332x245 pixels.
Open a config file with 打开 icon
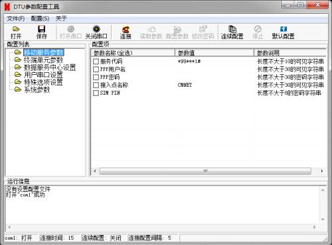16,32
